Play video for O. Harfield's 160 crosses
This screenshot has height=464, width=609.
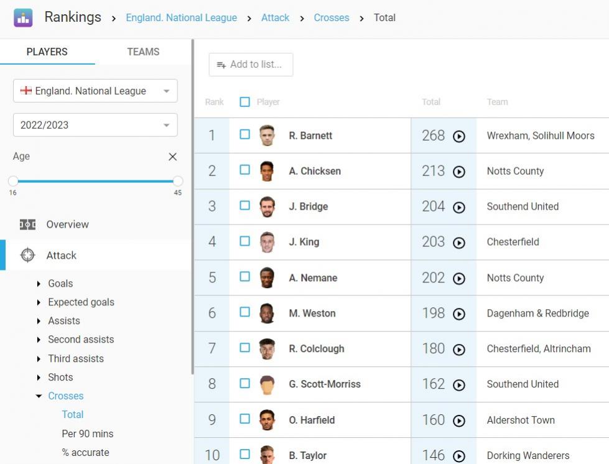pyautogui.click(x=459, y=421)
